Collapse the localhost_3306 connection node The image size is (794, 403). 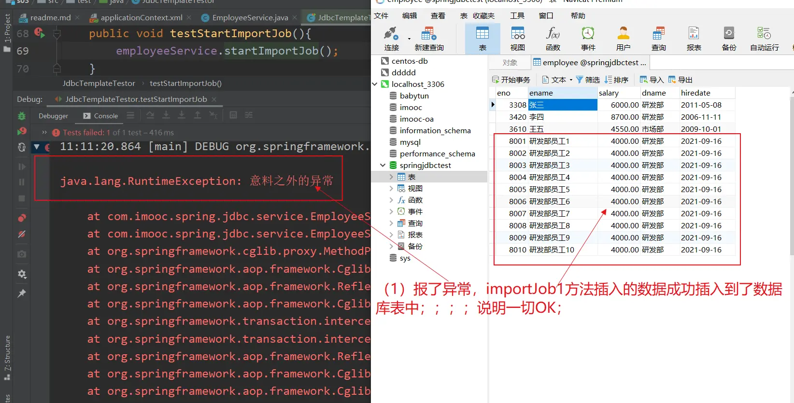pyautogui.click(x=375, y=84)
